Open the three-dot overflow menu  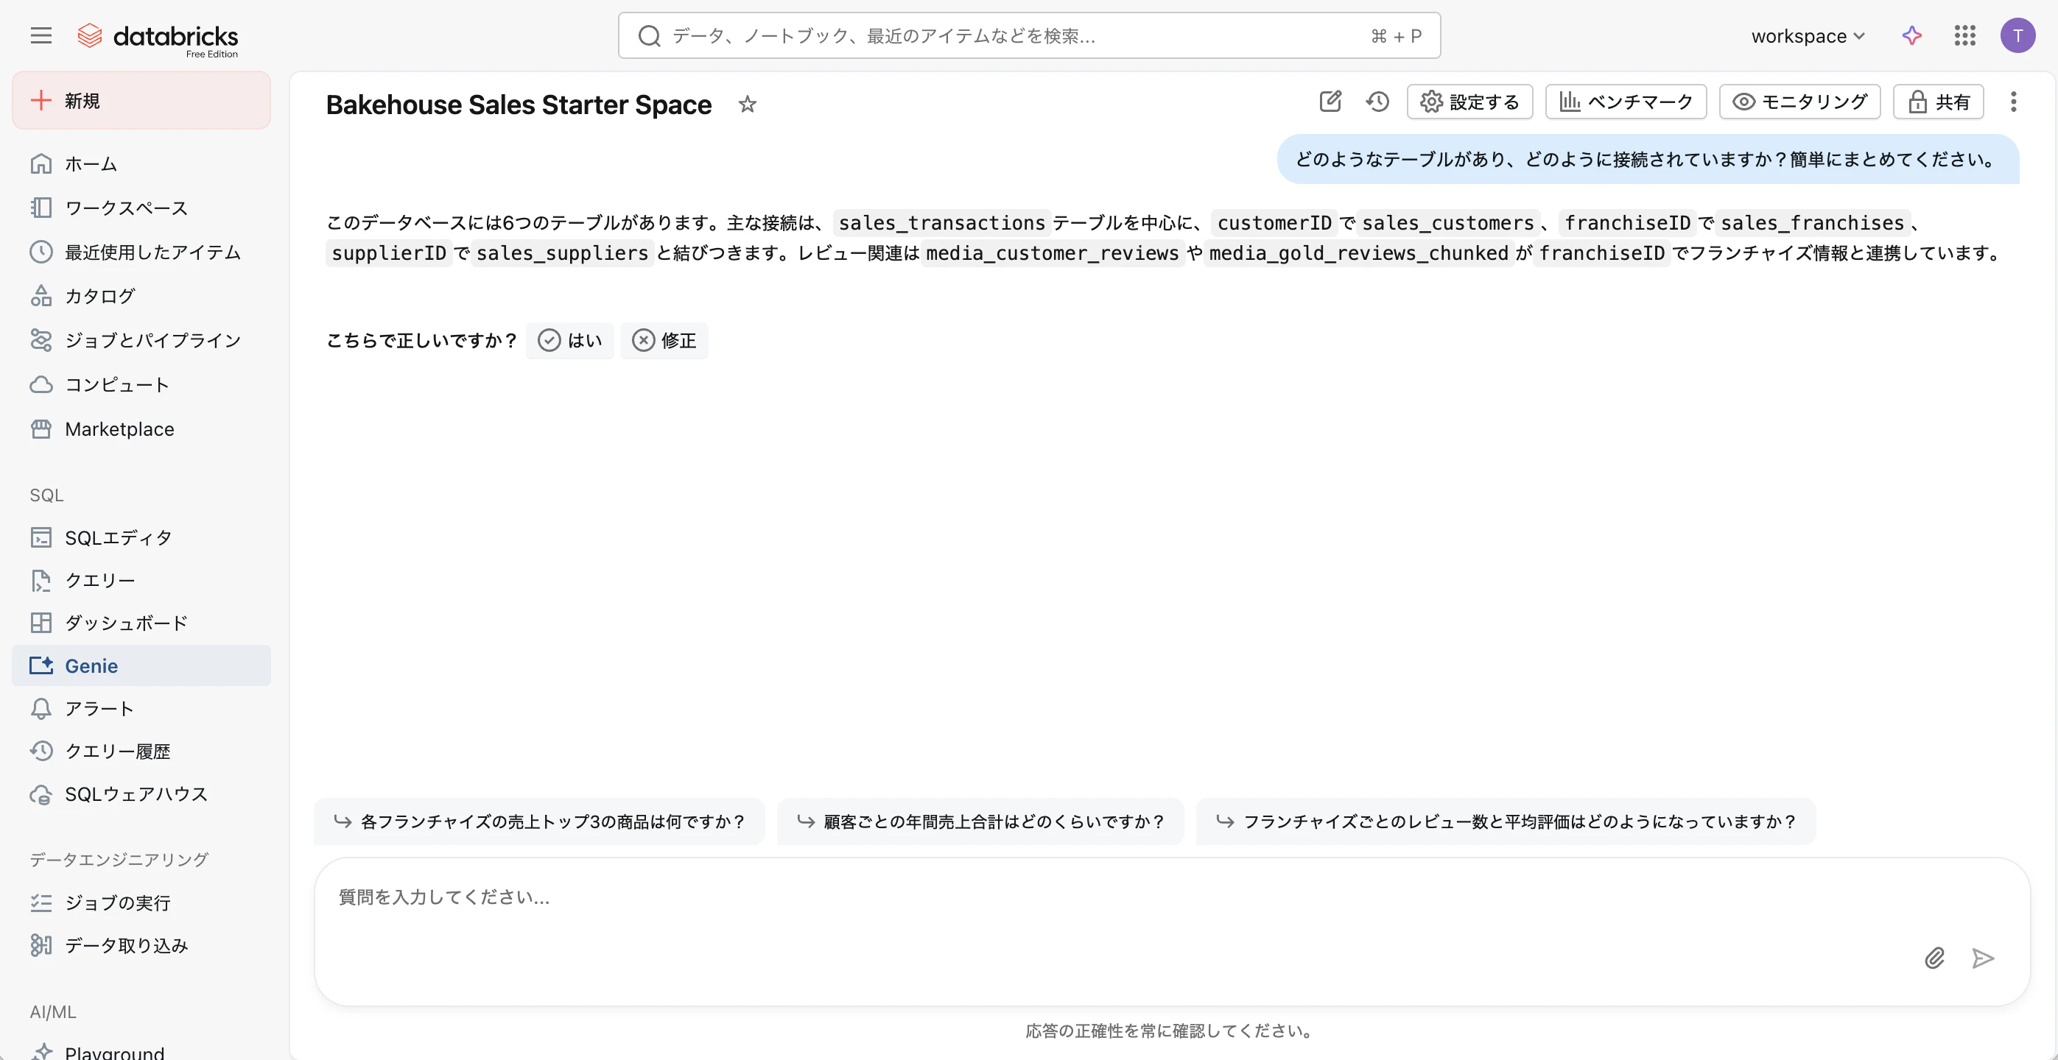2014,102
